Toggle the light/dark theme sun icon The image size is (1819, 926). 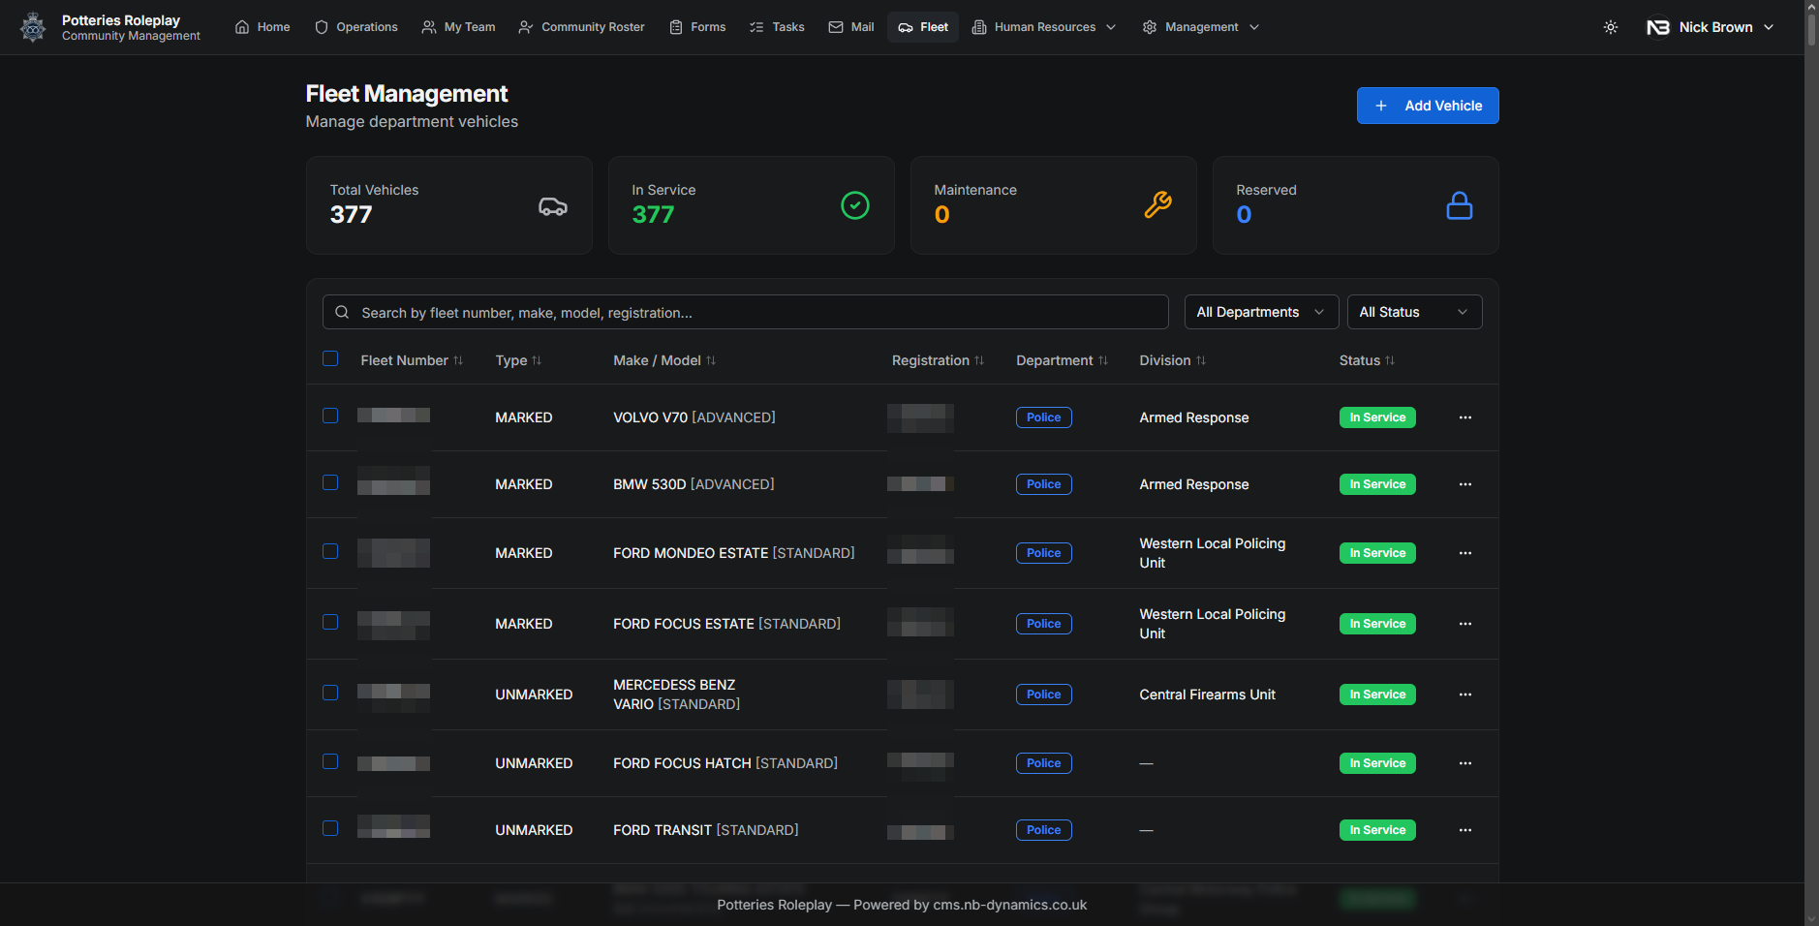click(x=1611, y=27)
